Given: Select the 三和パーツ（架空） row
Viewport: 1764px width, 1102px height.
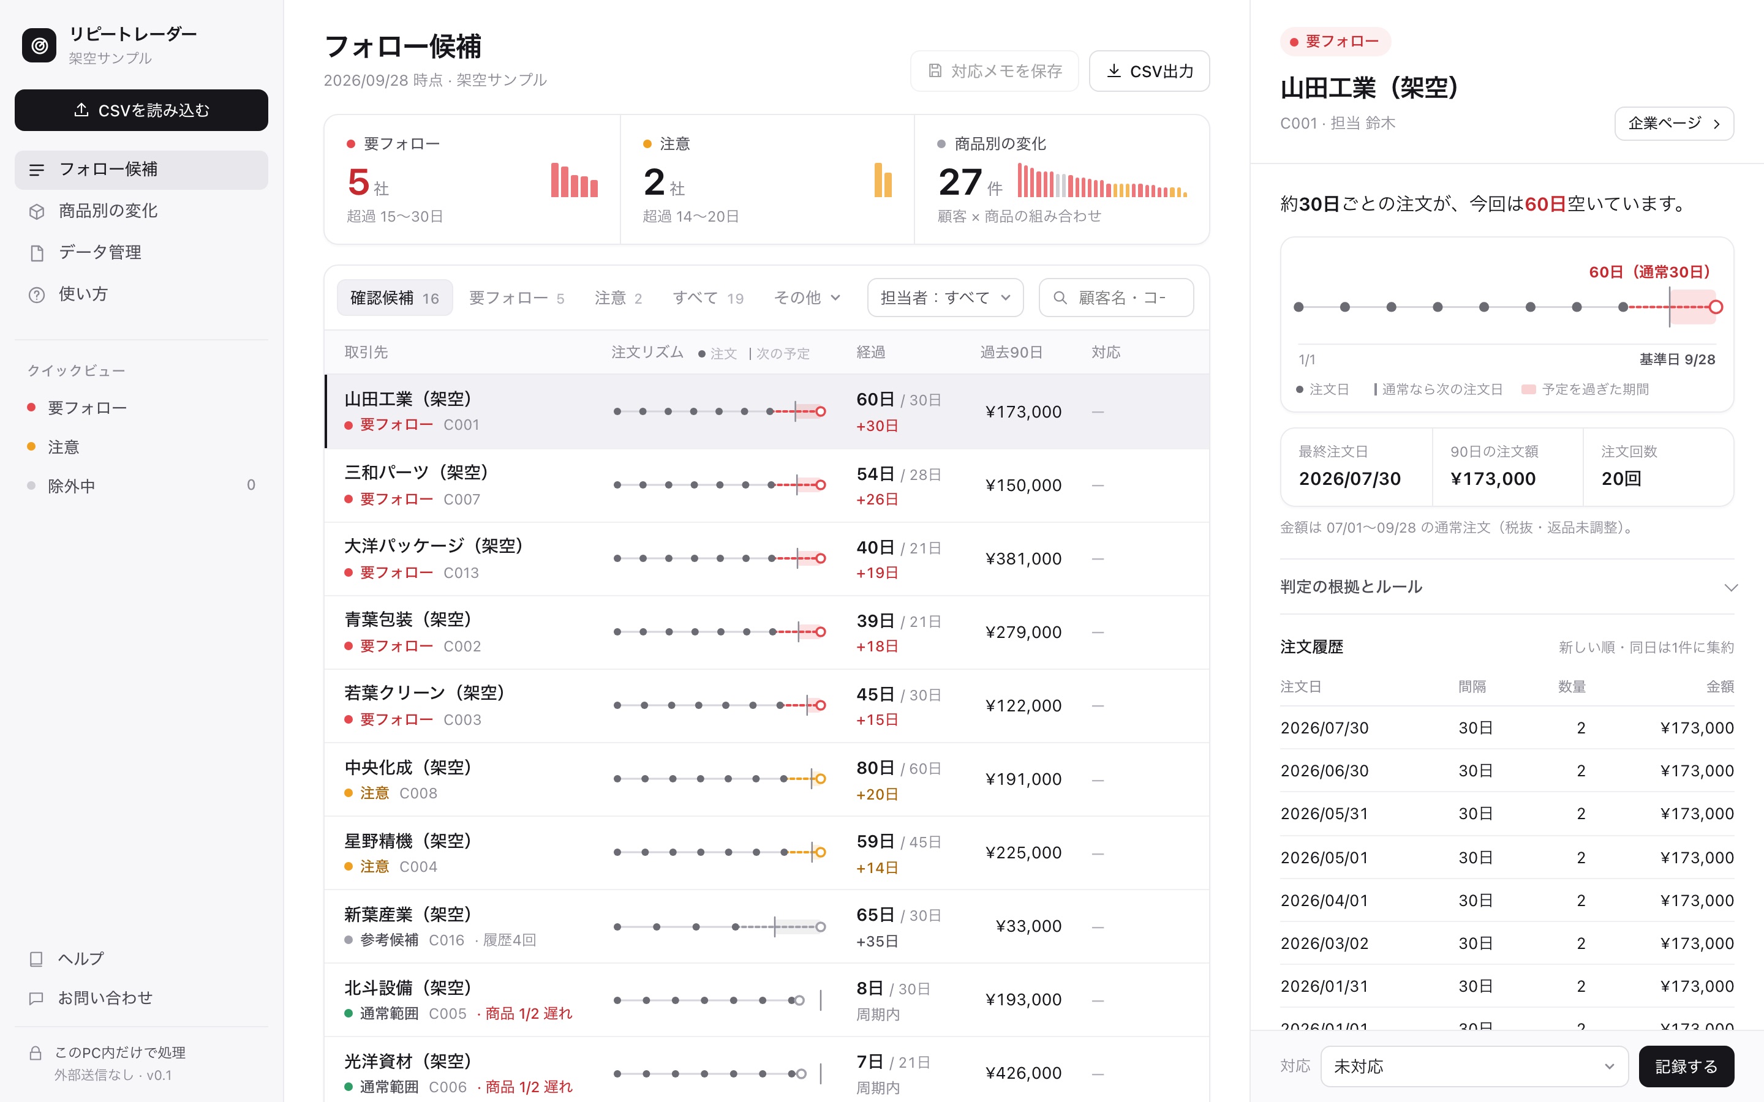Looking at the screenshot, I should [767, 485].
